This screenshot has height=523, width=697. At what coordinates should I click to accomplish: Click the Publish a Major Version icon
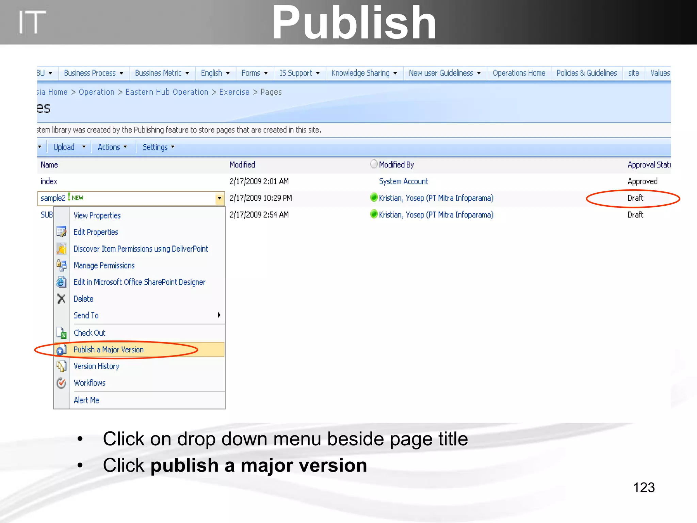pyautogui.click(x=61, y=350)
